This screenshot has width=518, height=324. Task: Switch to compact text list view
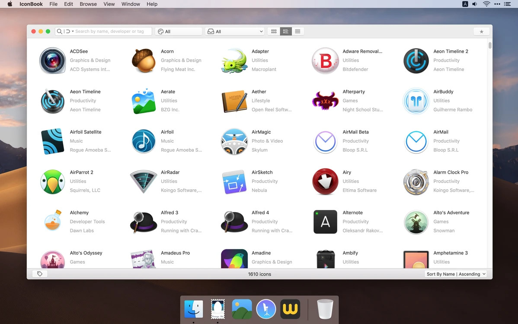[297, 32]
